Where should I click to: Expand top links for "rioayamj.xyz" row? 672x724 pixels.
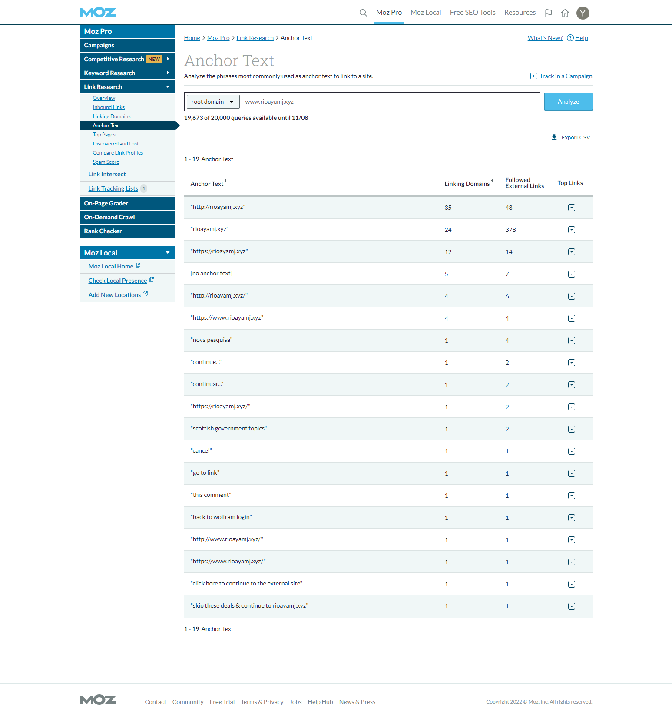[572, 230]
